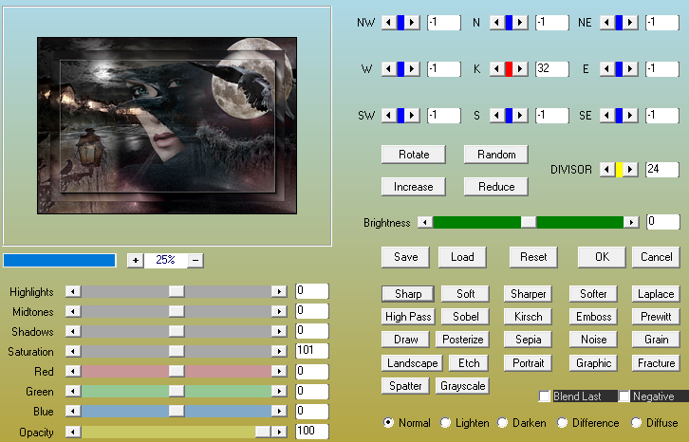689x442 pixels.
Task: Click the zoom in plus button
Action: tap(136, 260)
